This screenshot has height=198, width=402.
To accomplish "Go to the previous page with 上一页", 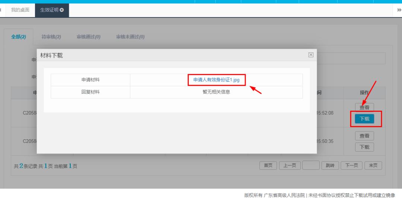I will pos(290,166).
